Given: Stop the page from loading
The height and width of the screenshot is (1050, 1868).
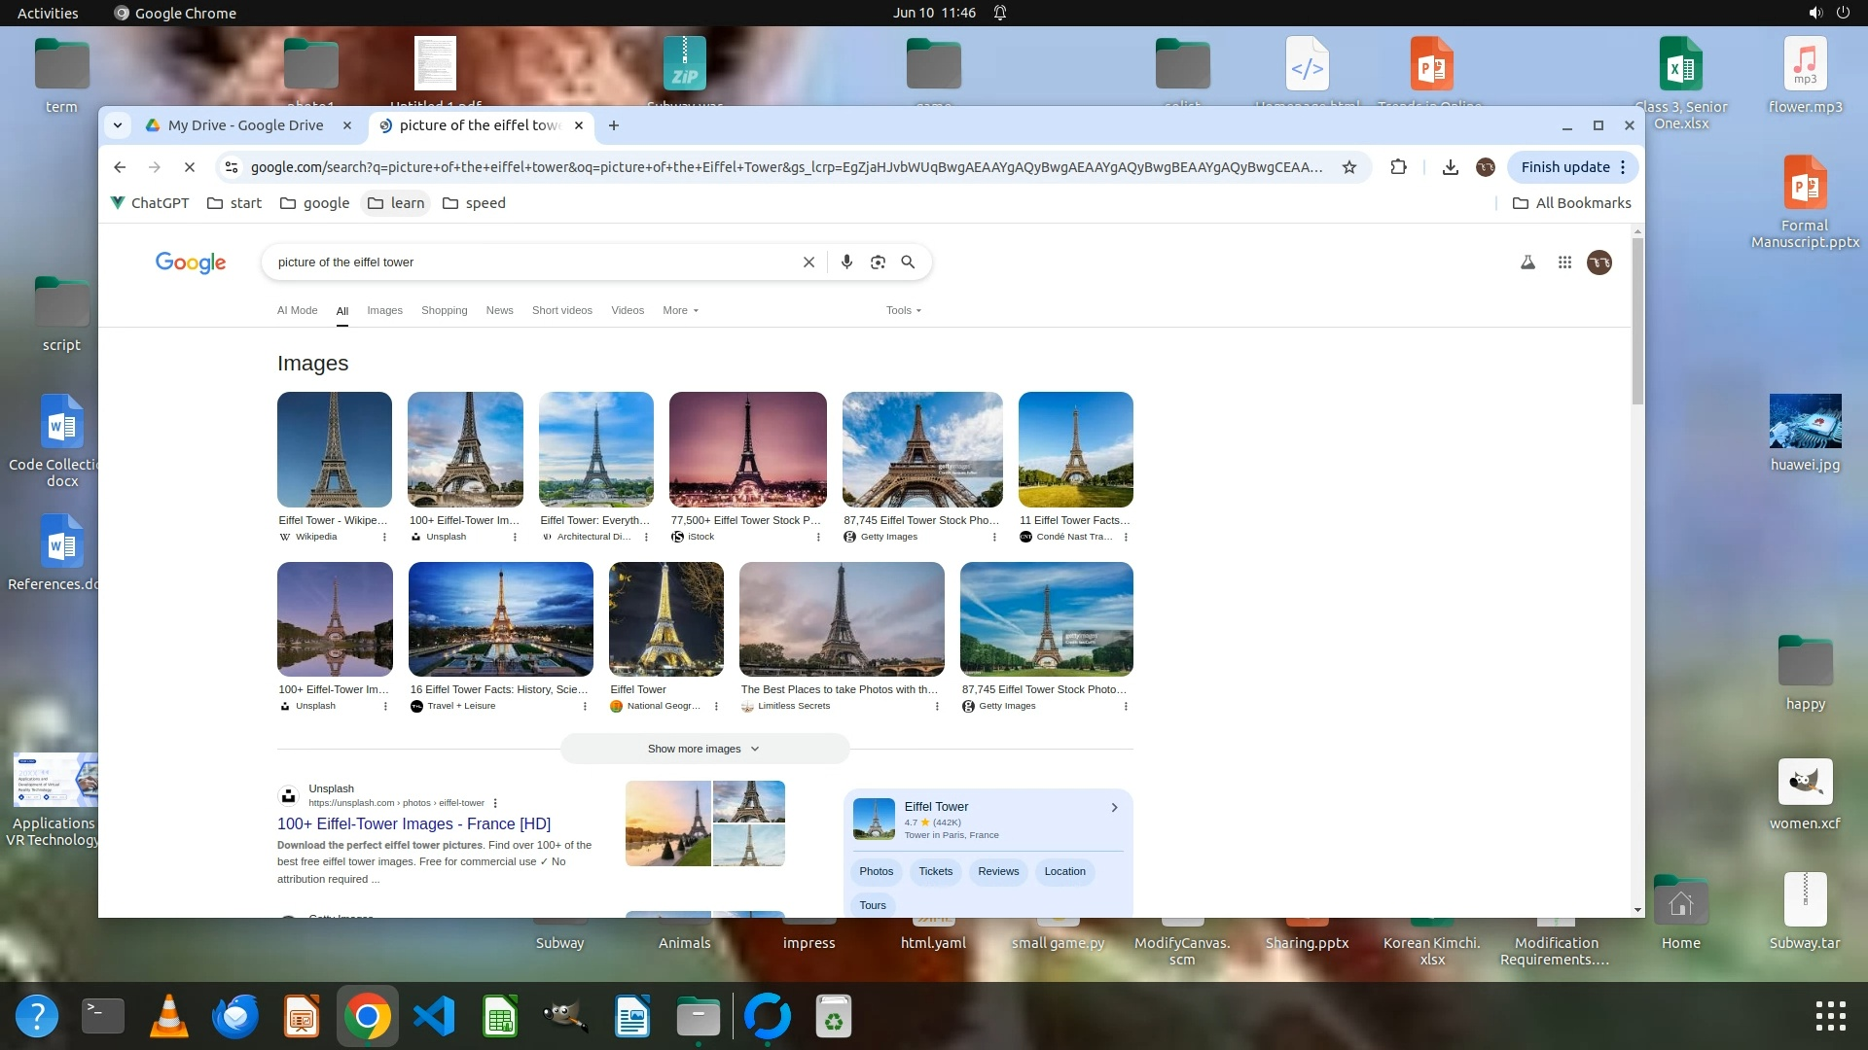Looking at the screenshot, I should (190, 167).
